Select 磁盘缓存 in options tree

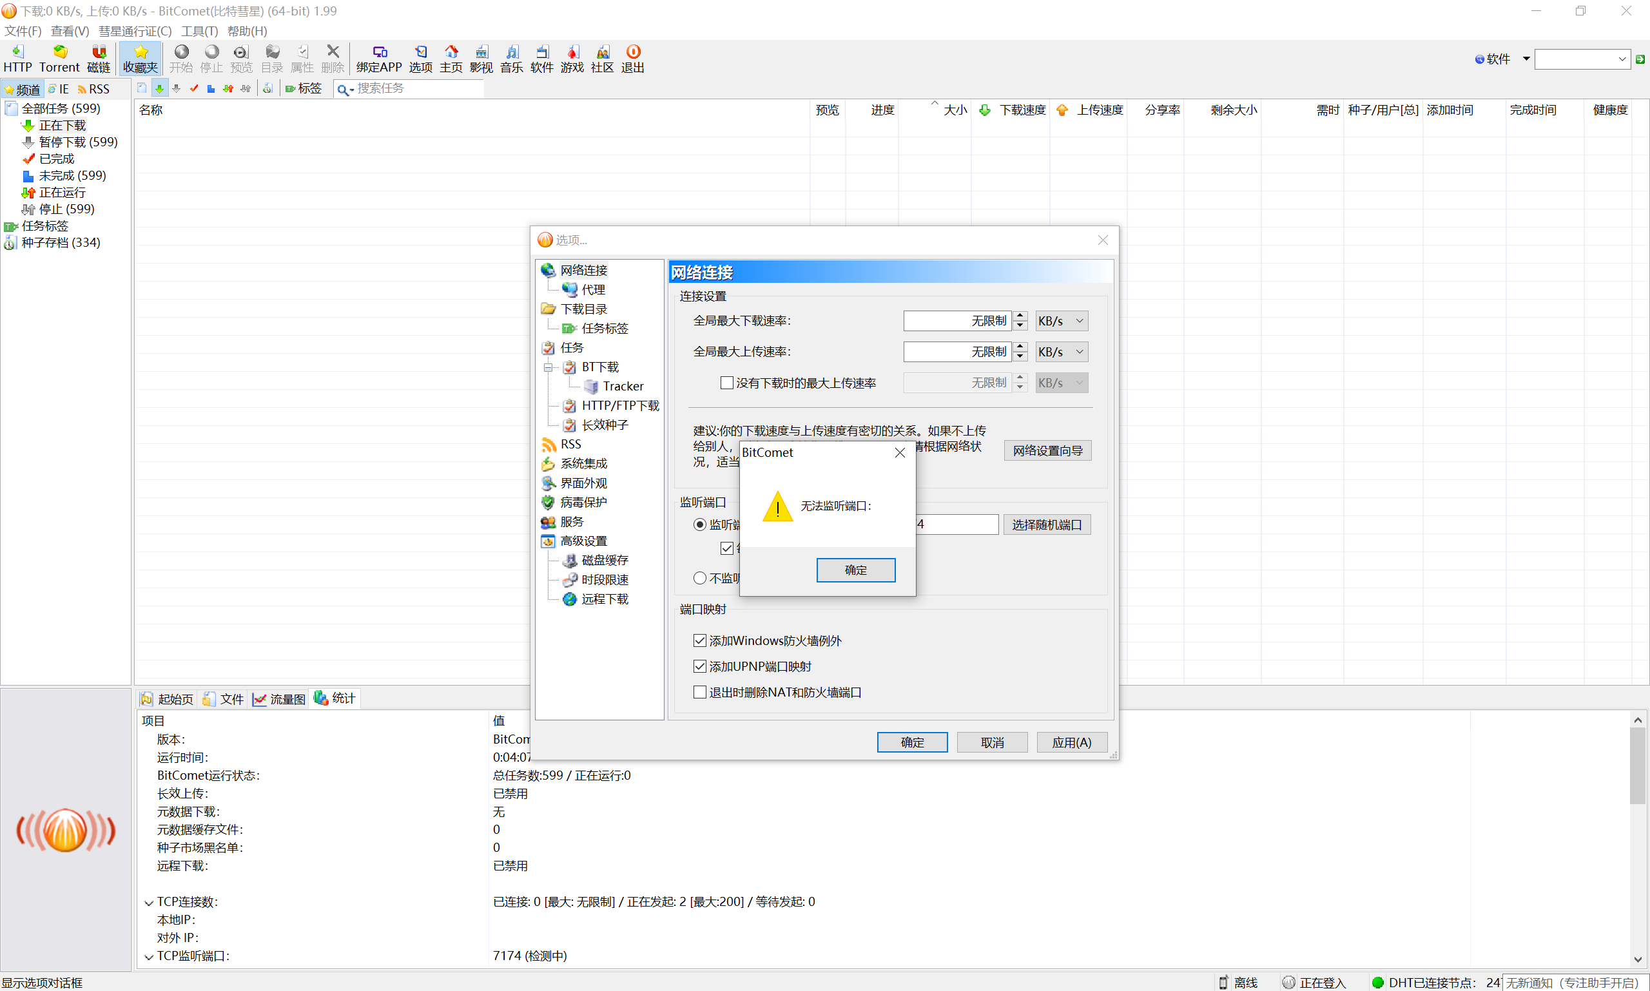(x=604, y=561)
